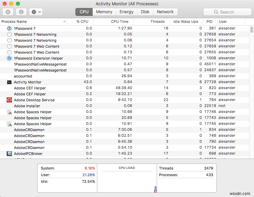The height and width of the screenshot is (197, 254).
Task: Select AdobeCRDaemon with PID 834
Action: click(x=29, y=130)
